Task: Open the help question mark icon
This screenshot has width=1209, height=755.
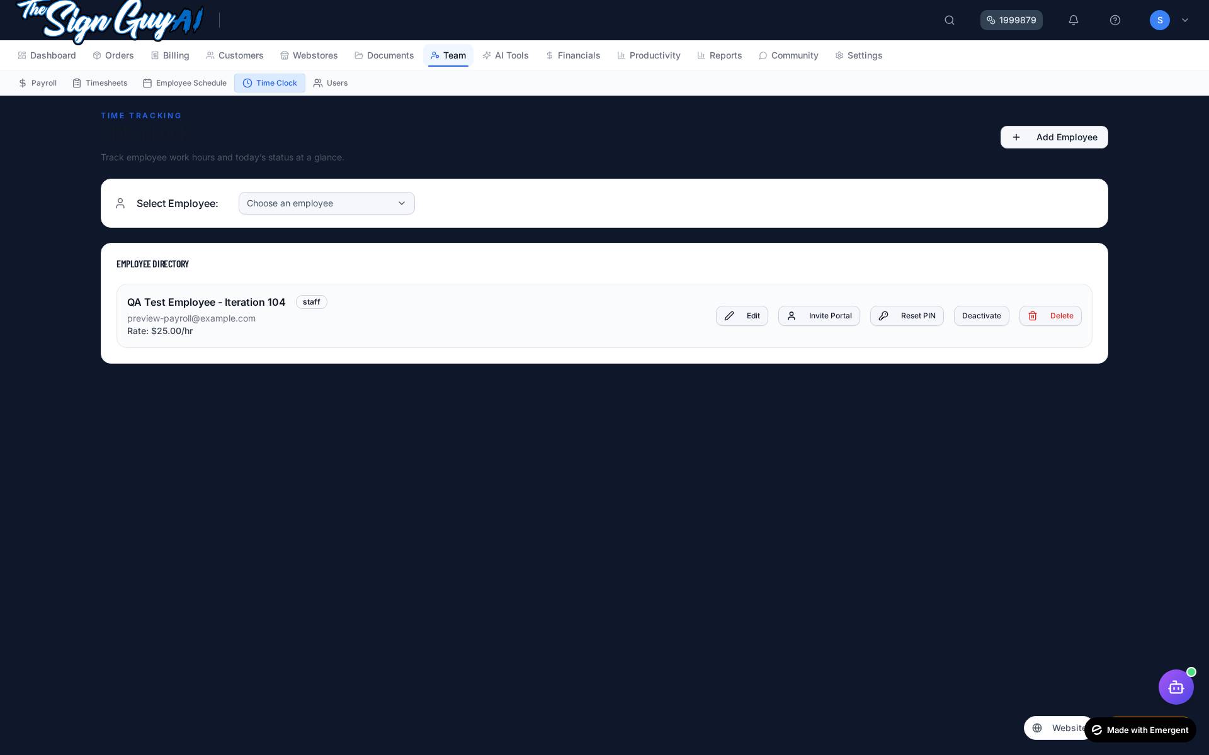Action: 1115,20
